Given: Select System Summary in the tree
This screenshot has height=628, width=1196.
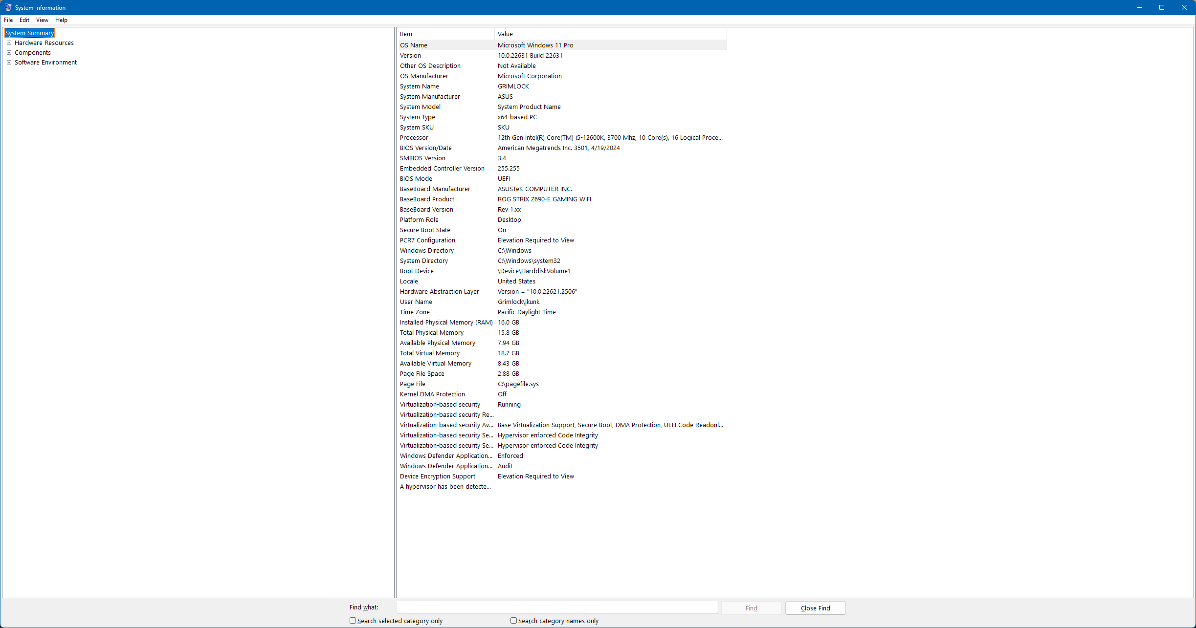Looking at the screenshot, I should pos(29,33).
